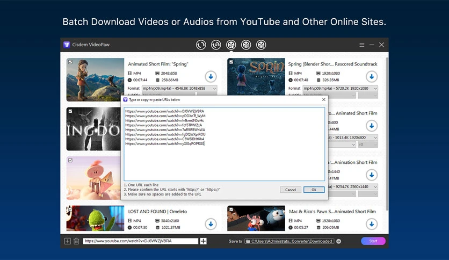Download the 1920x800 Animated Short Film item
This screenshot has width=449, height=260.
pyautogui.click(x=372, y=126)
